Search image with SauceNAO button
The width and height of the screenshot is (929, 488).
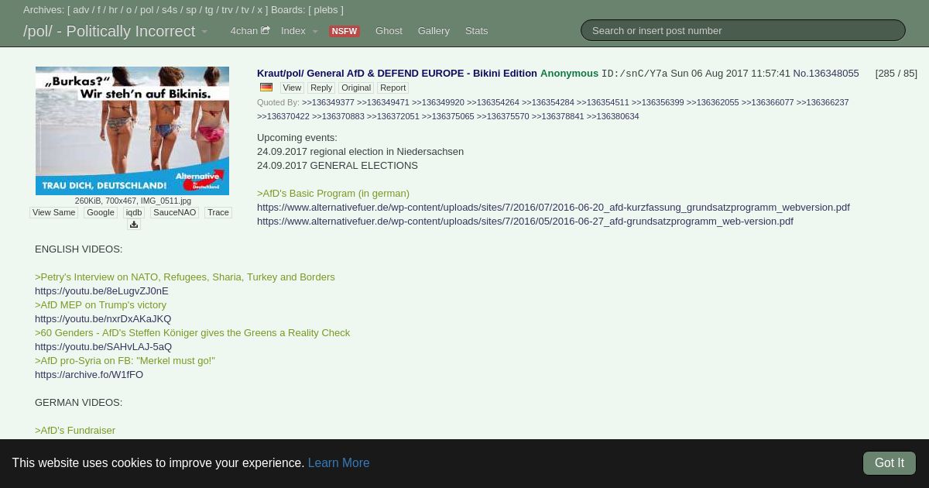coord(174,212)
